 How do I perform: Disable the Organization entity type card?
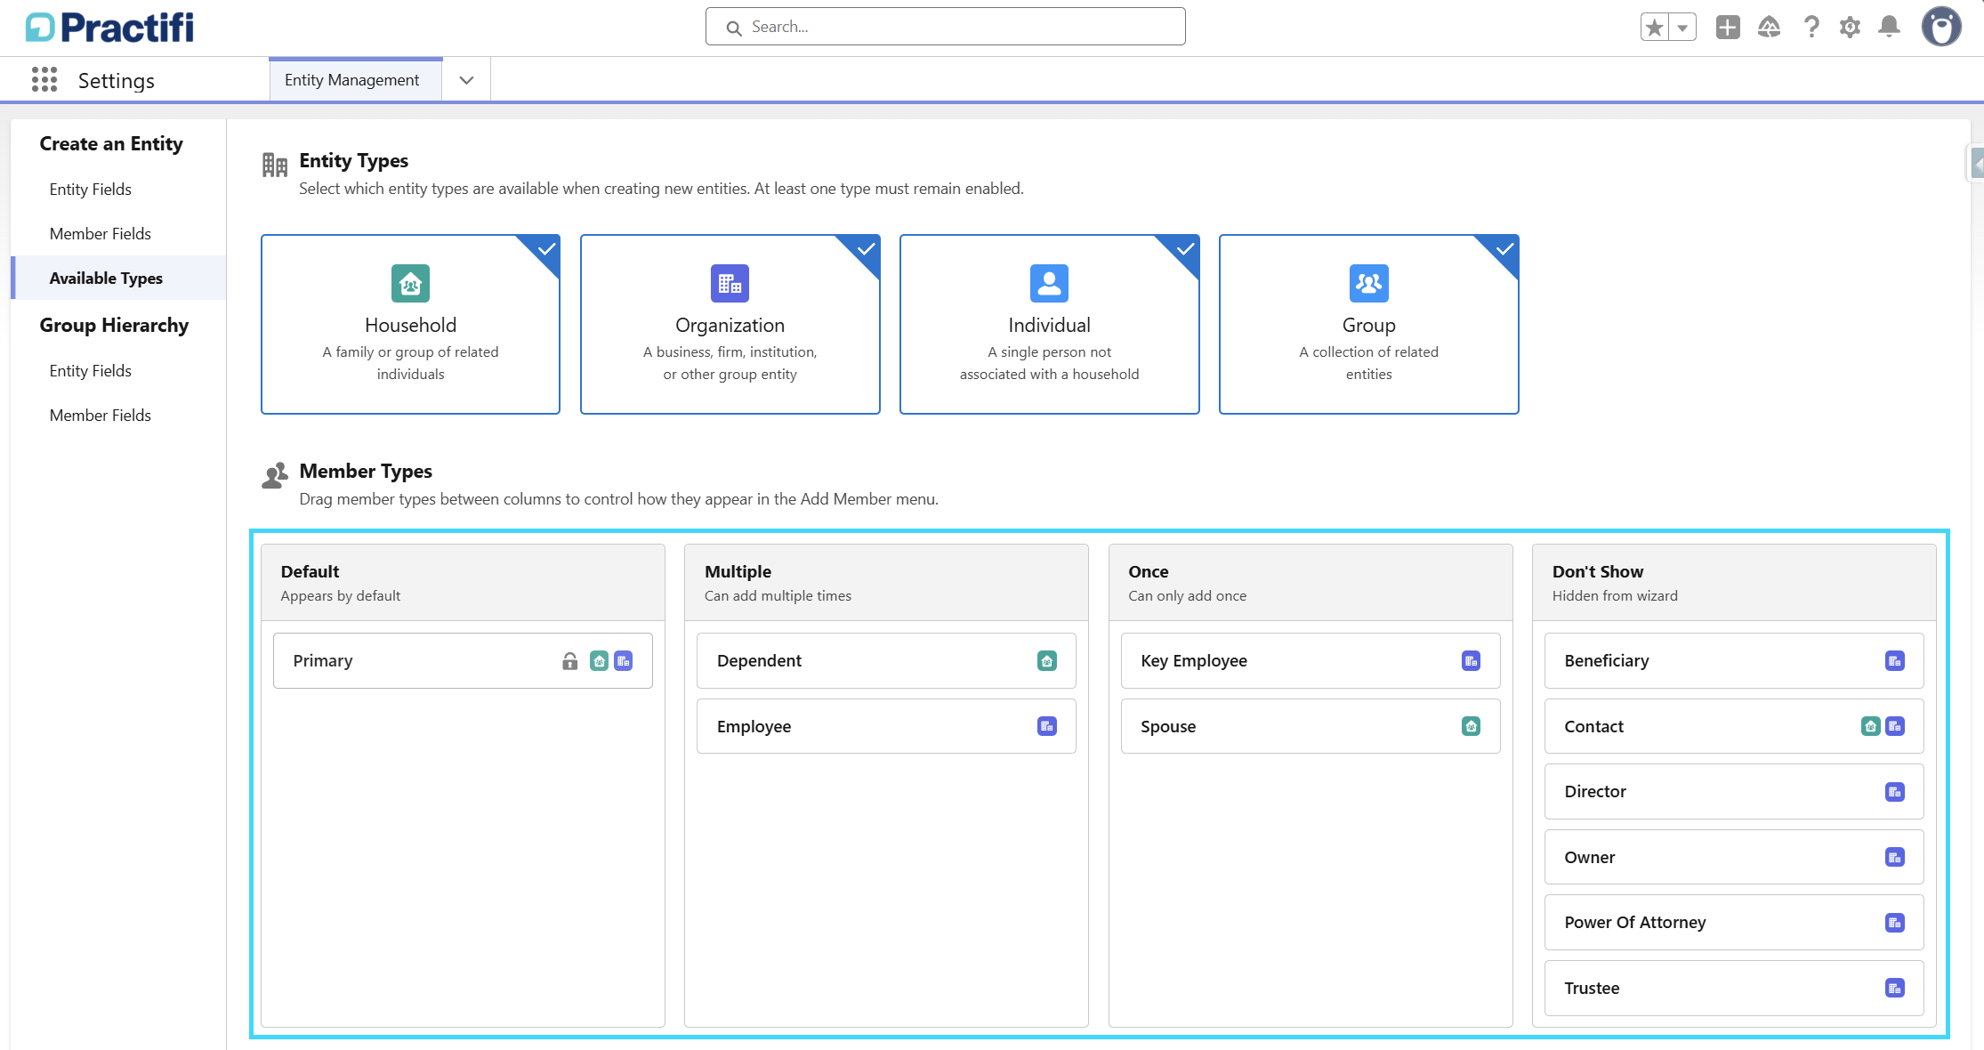point(730,324)
